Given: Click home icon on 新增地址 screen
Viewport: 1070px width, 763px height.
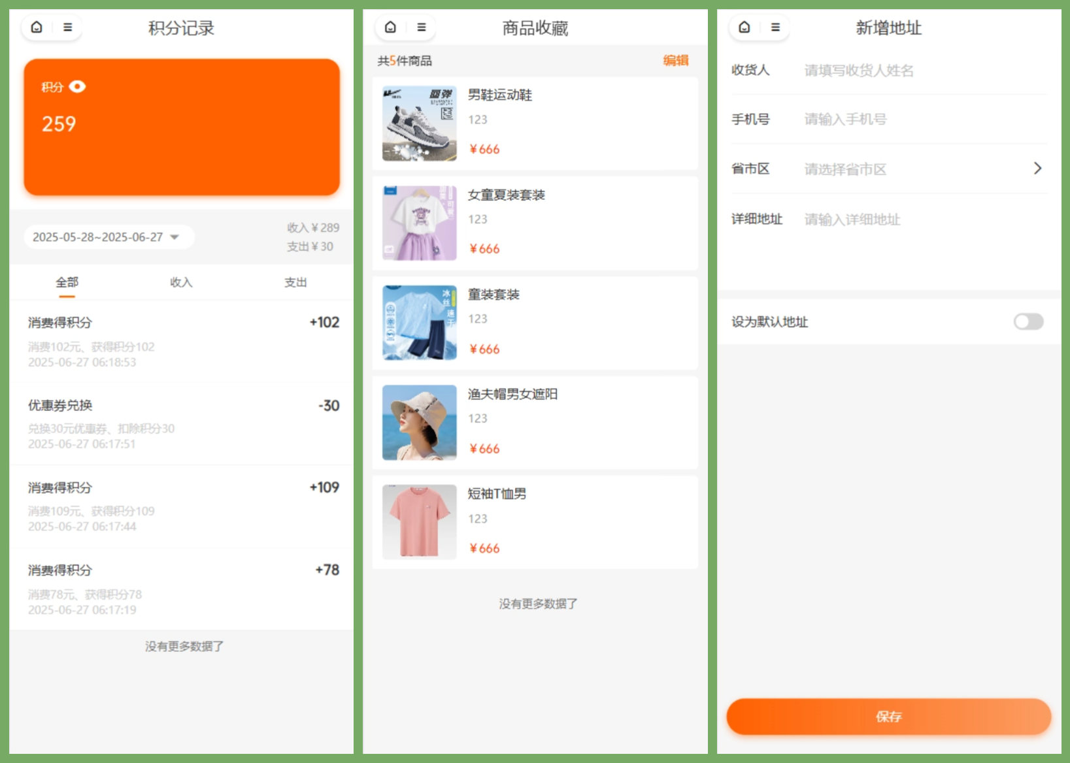Looking at the screenshot, I should 744,27.
